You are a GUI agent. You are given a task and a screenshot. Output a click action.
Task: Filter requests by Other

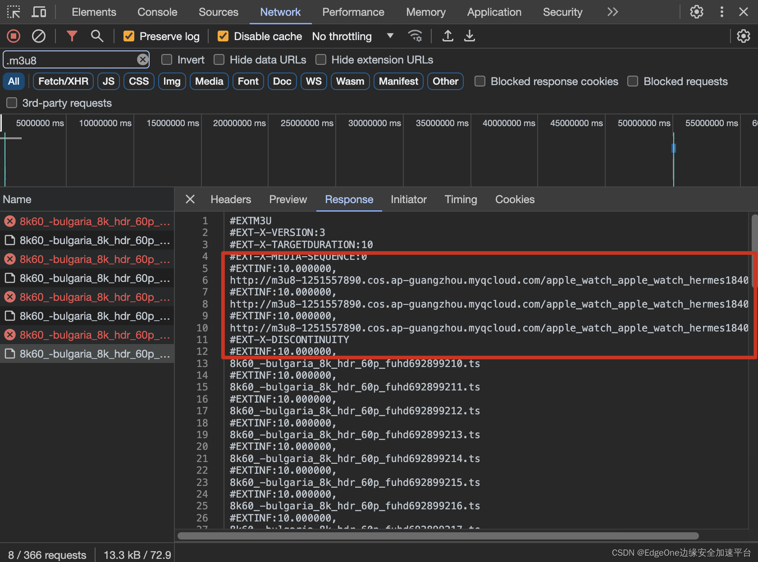pyautogui.click(x=445, y=81)
